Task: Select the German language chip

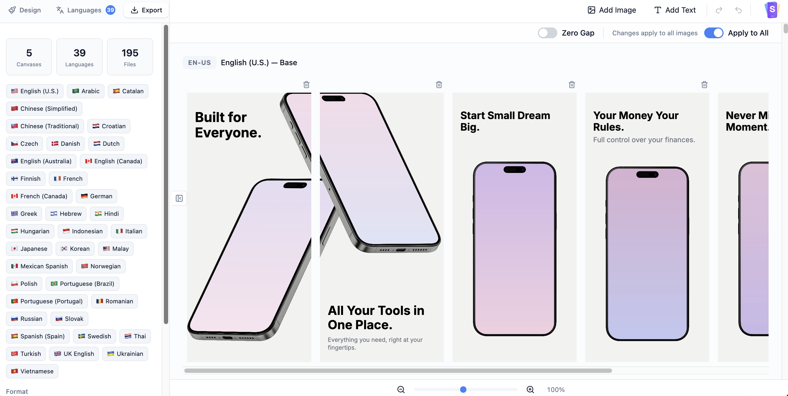Action: point(96,196)
